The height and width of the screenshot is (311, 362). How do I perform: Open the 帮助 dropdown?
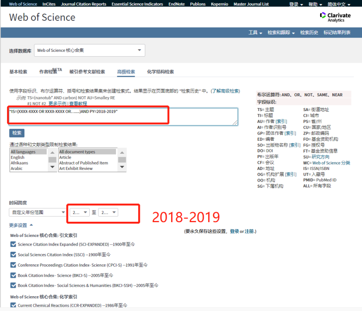point(315,4)
